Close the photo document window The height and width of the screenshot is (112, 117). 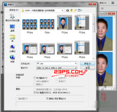[x=111, y=13]
